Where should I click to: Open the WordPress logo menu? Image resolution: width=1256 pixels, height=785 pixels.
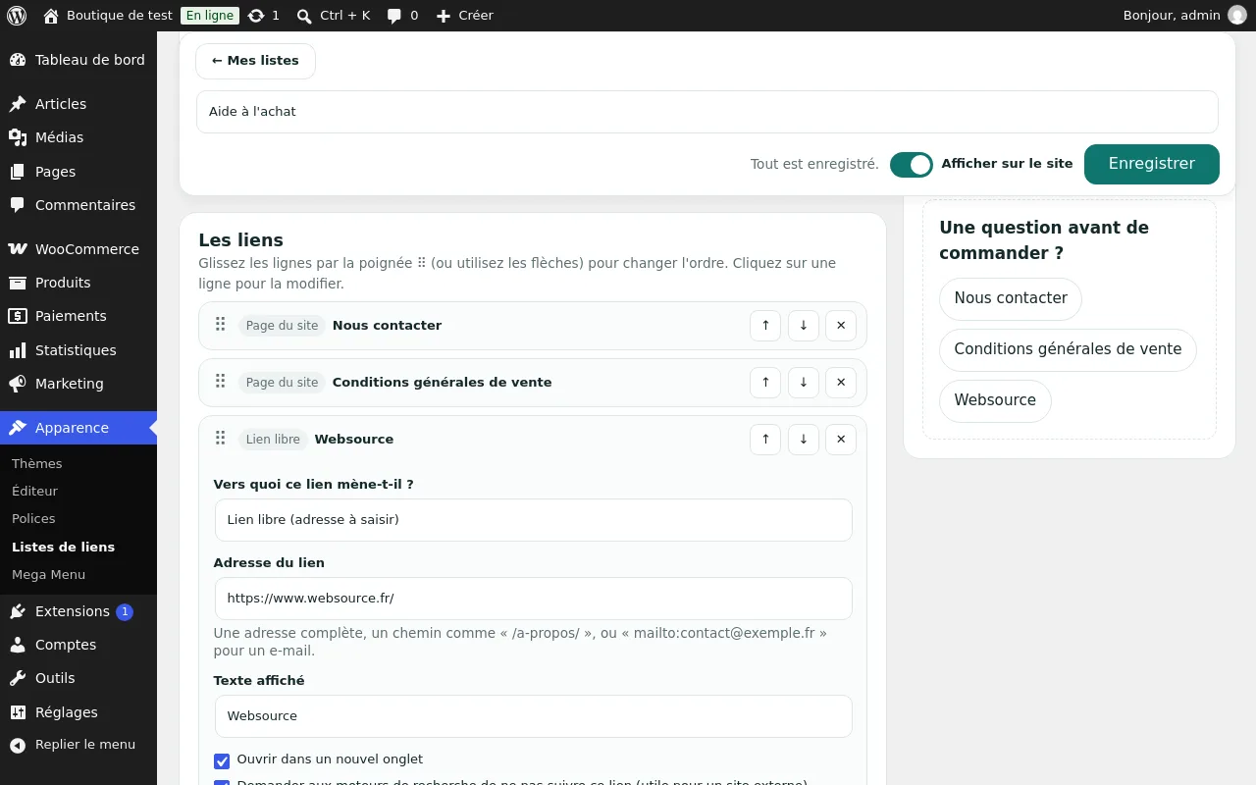click(17, 16)
